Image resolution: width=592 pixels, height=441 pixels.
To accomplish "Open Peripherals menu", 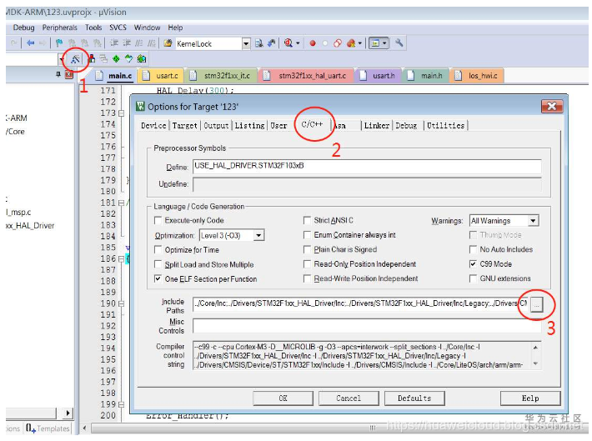I will (60, 28).
